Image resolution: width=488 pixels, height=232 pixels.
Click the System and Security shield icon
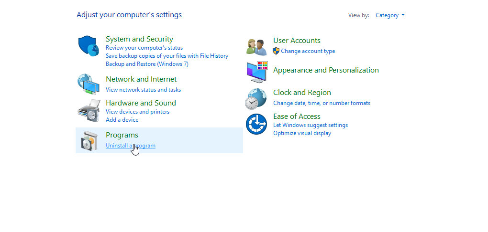pos(89,46)
